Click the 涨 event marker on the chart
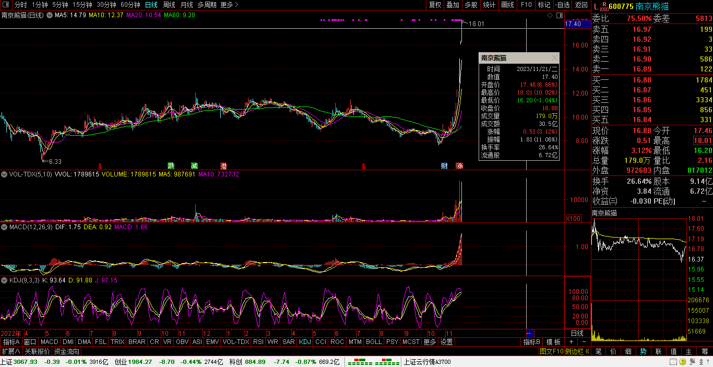 [459, 166]
